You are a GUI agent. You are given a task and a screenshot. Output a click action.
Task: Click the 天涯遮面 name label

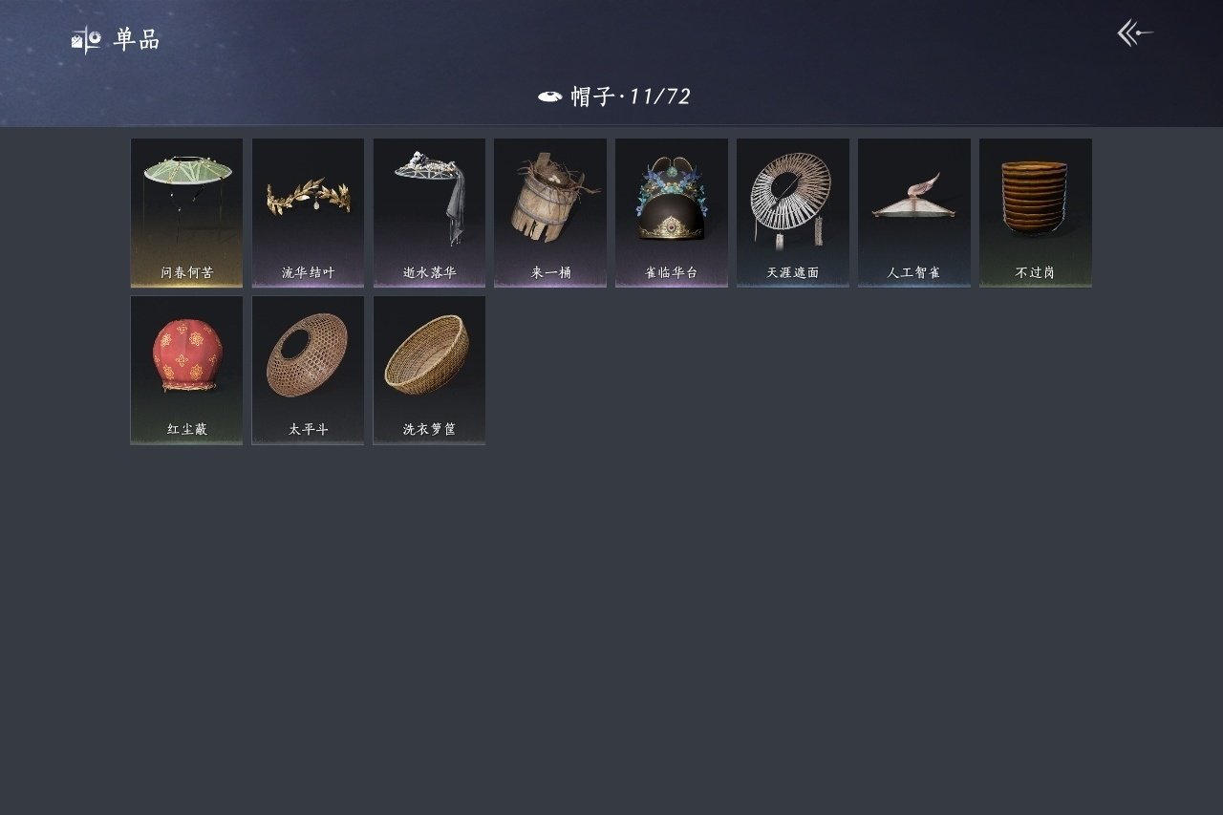[x=793, y=272]
